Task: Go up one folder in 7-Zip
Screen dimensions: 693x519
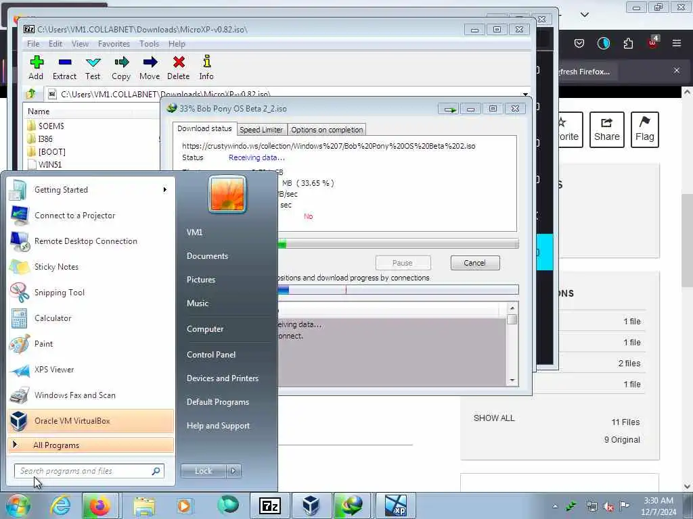Action: point(31,93)
